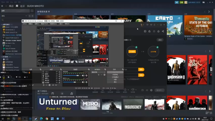This screenshot has height=121, width=215.
Task: Open OBS Help menu 帮助(H)
Action: point(67,24)
